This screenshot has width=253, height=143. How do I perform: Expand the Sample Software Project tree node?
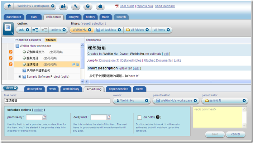pos(20,76)
